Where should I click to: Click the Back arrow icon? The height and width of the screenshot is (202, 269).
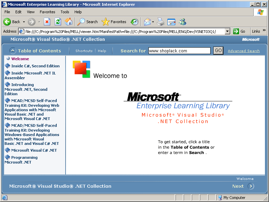pos(7,22)
